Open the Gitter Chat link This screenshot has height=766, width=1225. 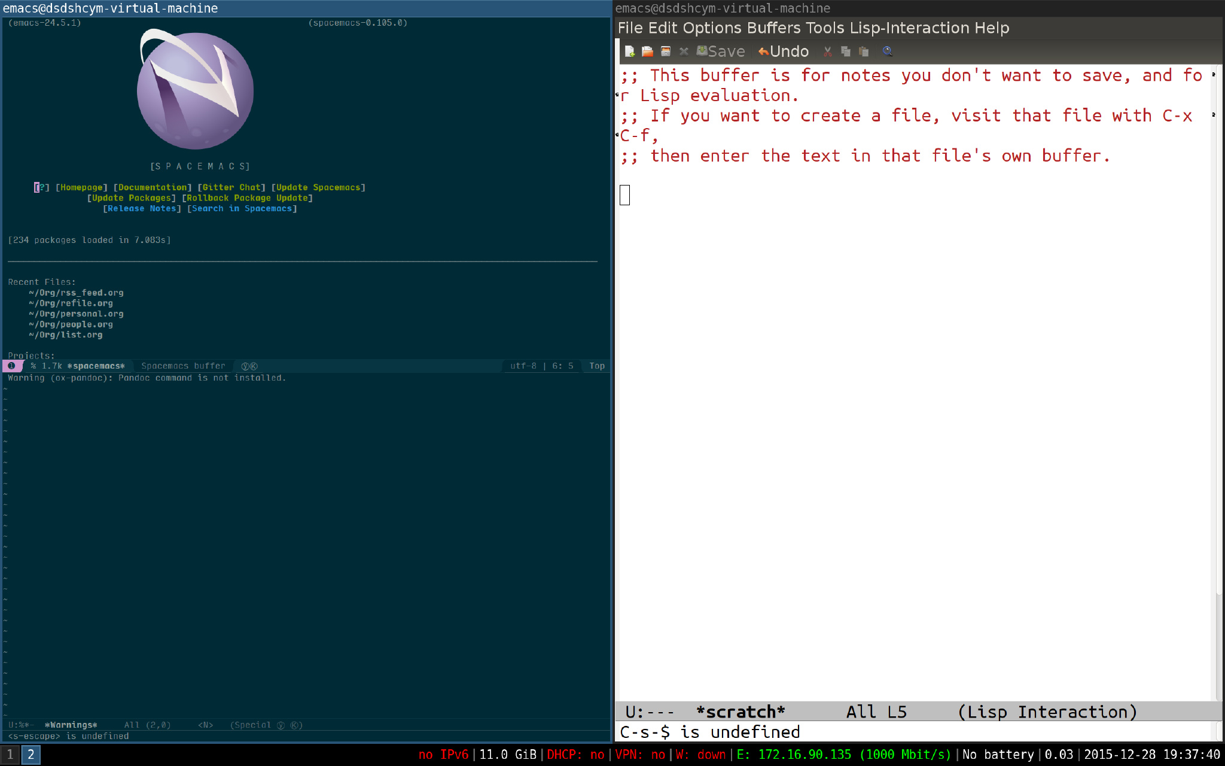(231, 187)
